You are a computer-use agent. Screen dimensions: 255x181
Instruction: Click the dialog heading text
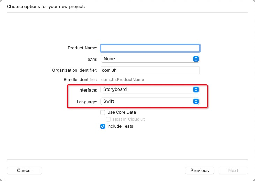pyautogui.click(x=46, y=6)
